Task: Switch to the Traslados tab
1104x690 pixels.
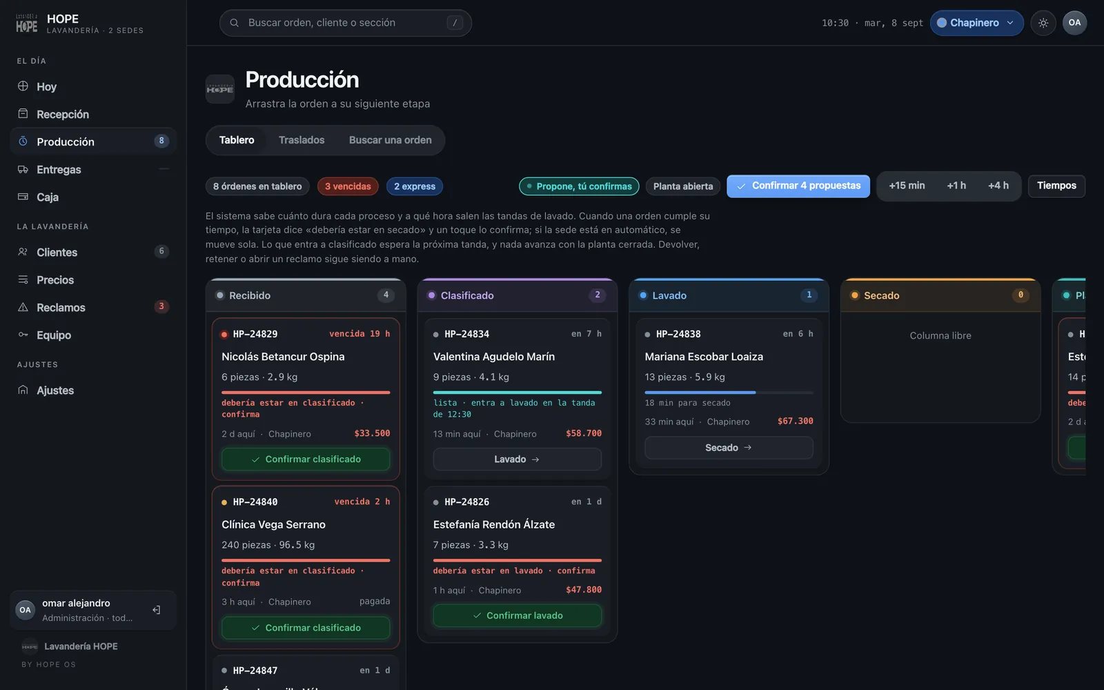Action: (x=302, y=140)
